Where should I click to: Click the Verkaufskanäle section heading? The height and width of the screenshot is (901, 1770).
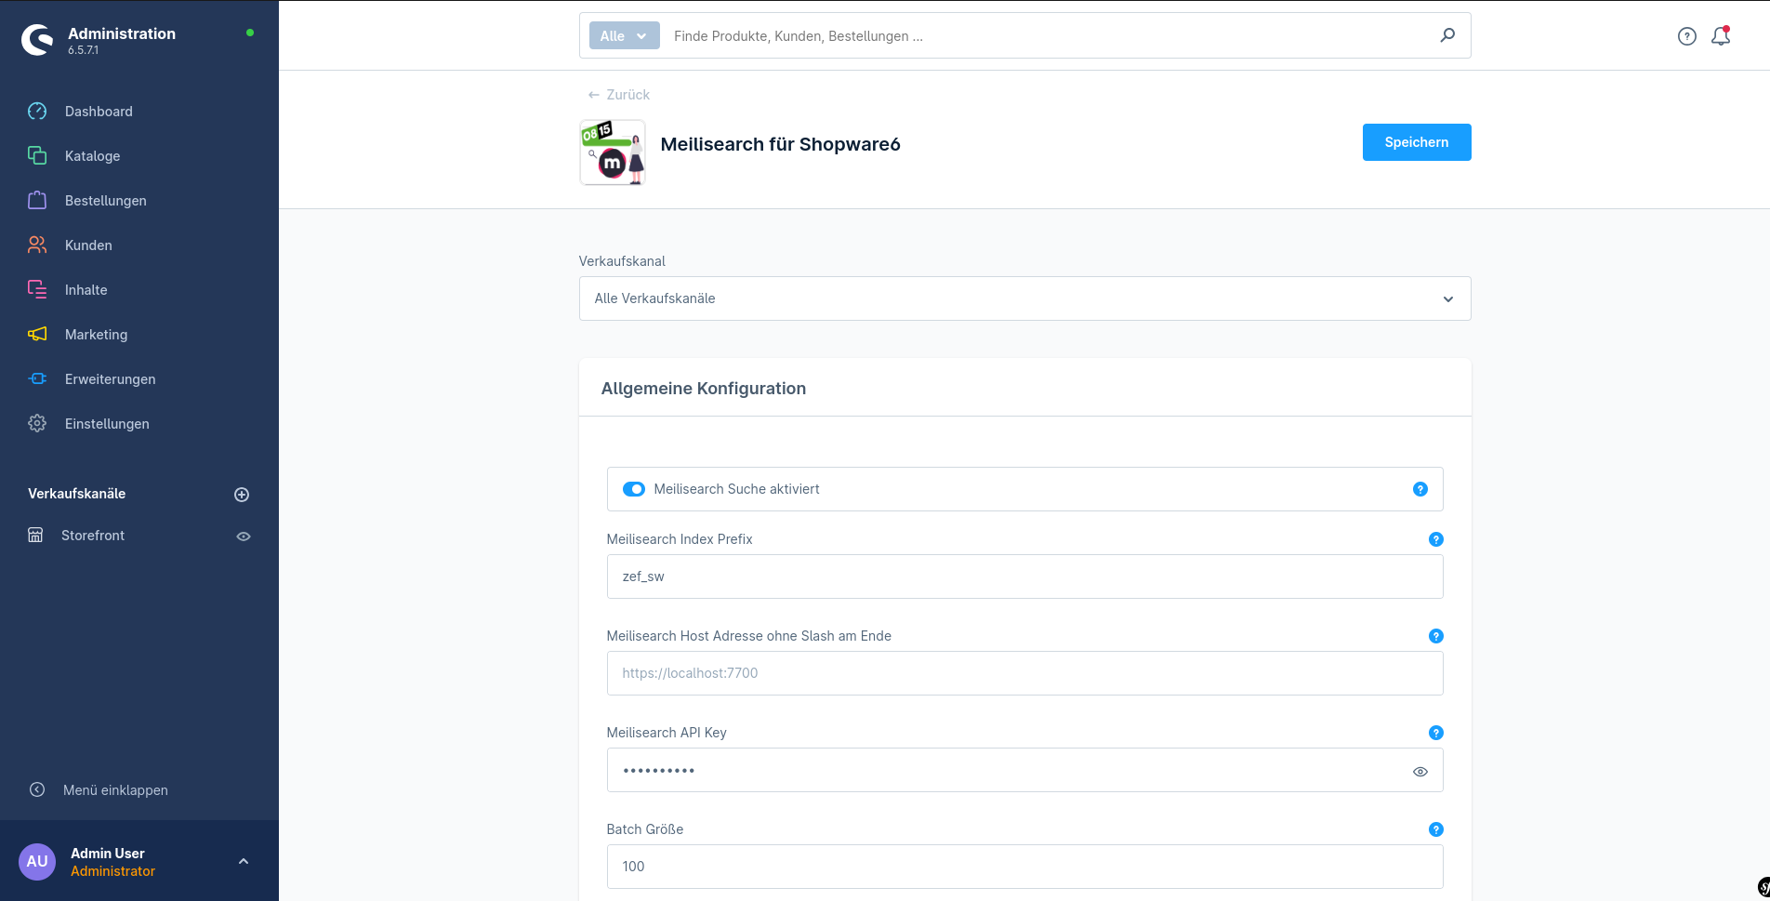click(76, 494)
